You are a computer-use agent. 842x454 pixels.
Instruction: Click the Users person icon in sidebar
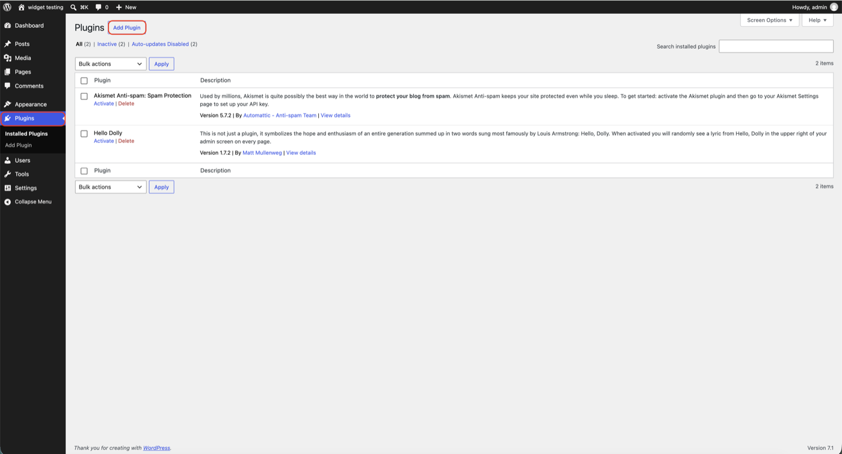(x=8, y=160)
